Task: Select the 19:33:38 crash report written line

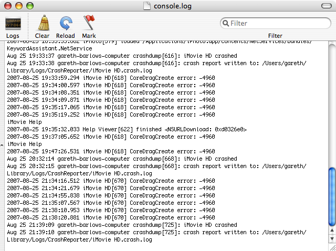Action: tap(156, 67)
